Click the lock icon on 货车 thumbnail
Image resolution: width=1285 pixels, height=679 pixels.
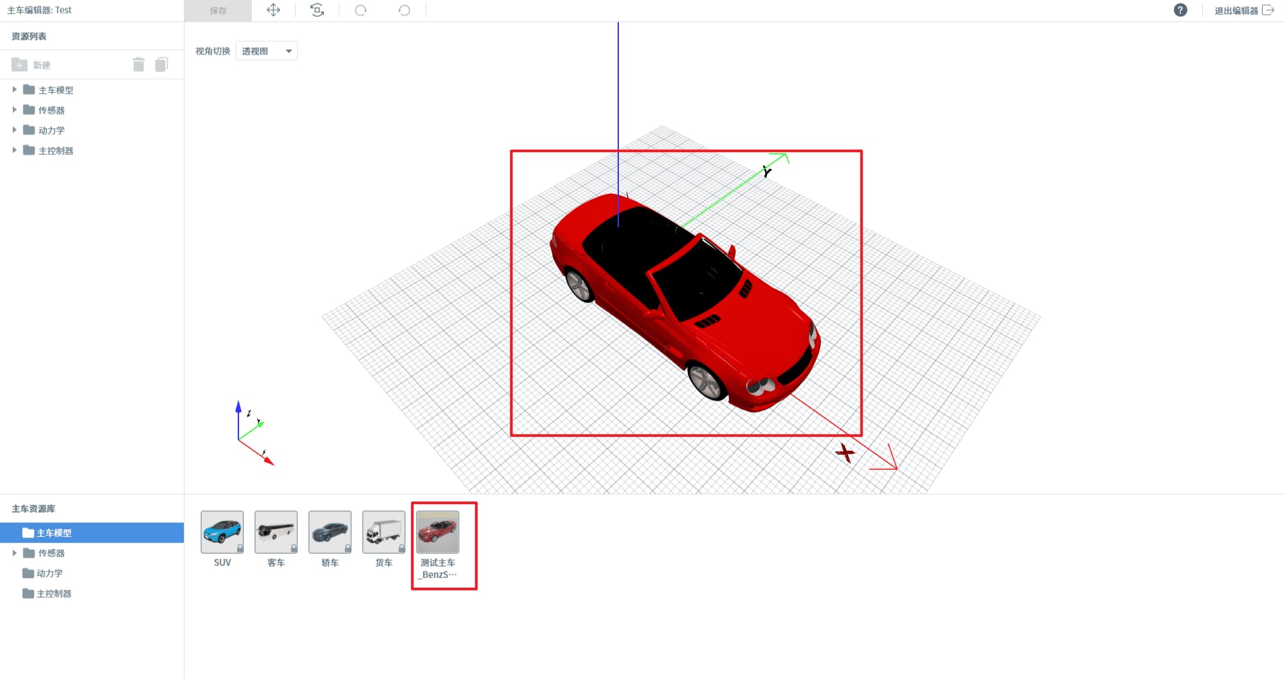[x=401, y=548]
